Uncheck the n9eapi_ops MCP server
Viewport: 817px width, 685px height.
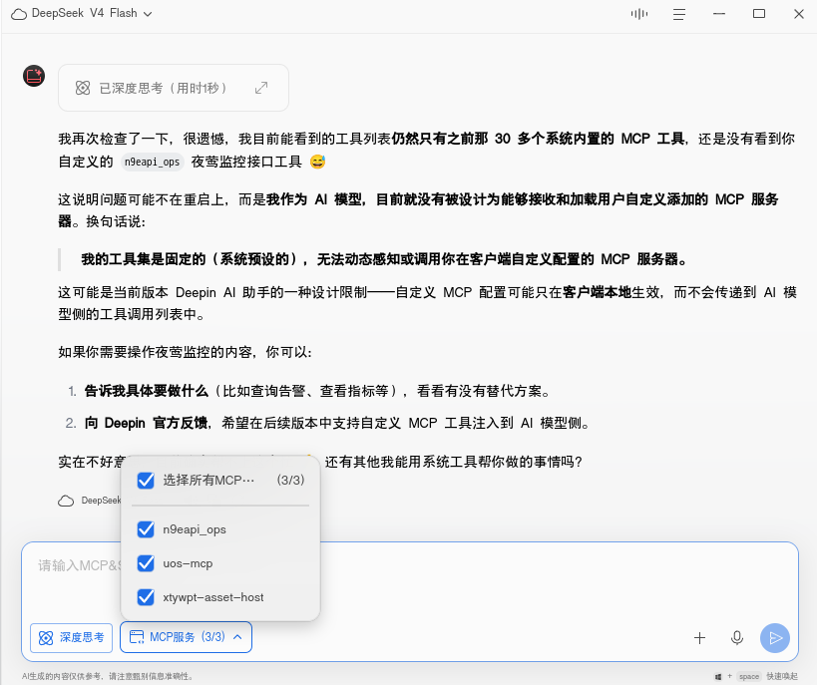coord(146,529)
